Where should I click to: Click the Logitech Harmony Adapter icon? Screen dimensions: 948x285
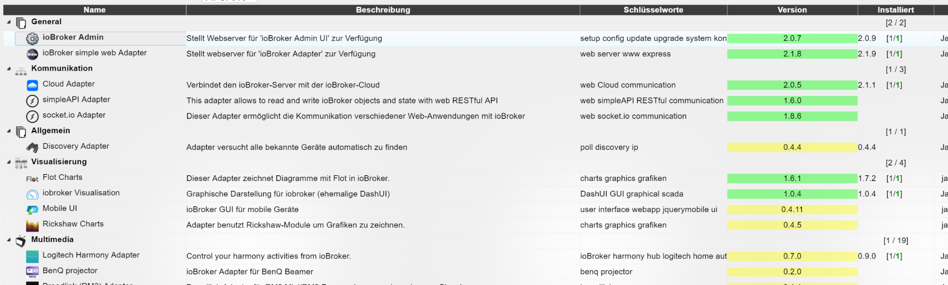click(x=32, y=256)
